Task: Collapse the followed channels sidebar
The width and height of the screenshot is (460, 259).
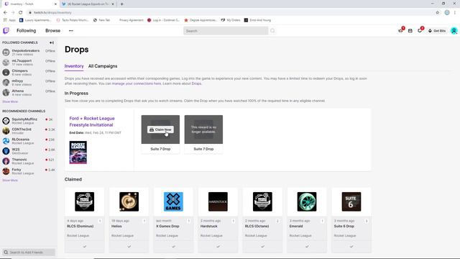Action: [52, 42]
